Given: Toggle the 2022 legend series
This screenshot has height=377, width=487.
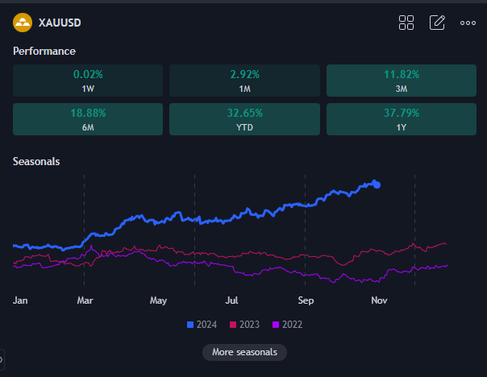Looking at the screenshot, I should click(x=287, y=325).
